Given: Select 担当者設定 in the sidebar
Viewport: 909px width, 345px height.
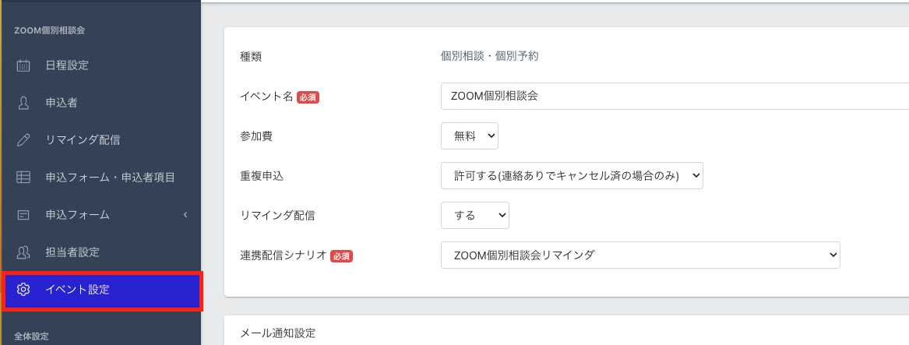Looking at the screenshot, I should (x=72, y=252).
